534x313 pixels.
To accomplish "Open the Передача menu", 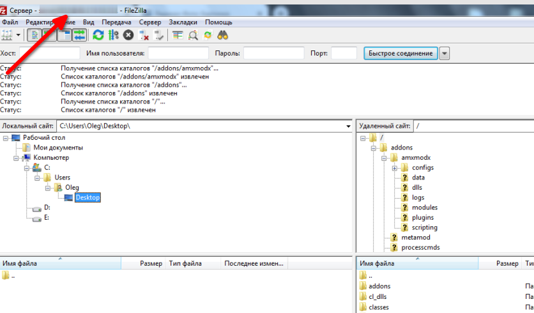I will tap(116, 22).
